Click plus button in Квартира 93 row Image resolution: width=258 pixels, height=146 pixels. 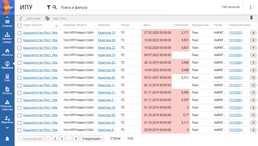(x=253, y=122)
